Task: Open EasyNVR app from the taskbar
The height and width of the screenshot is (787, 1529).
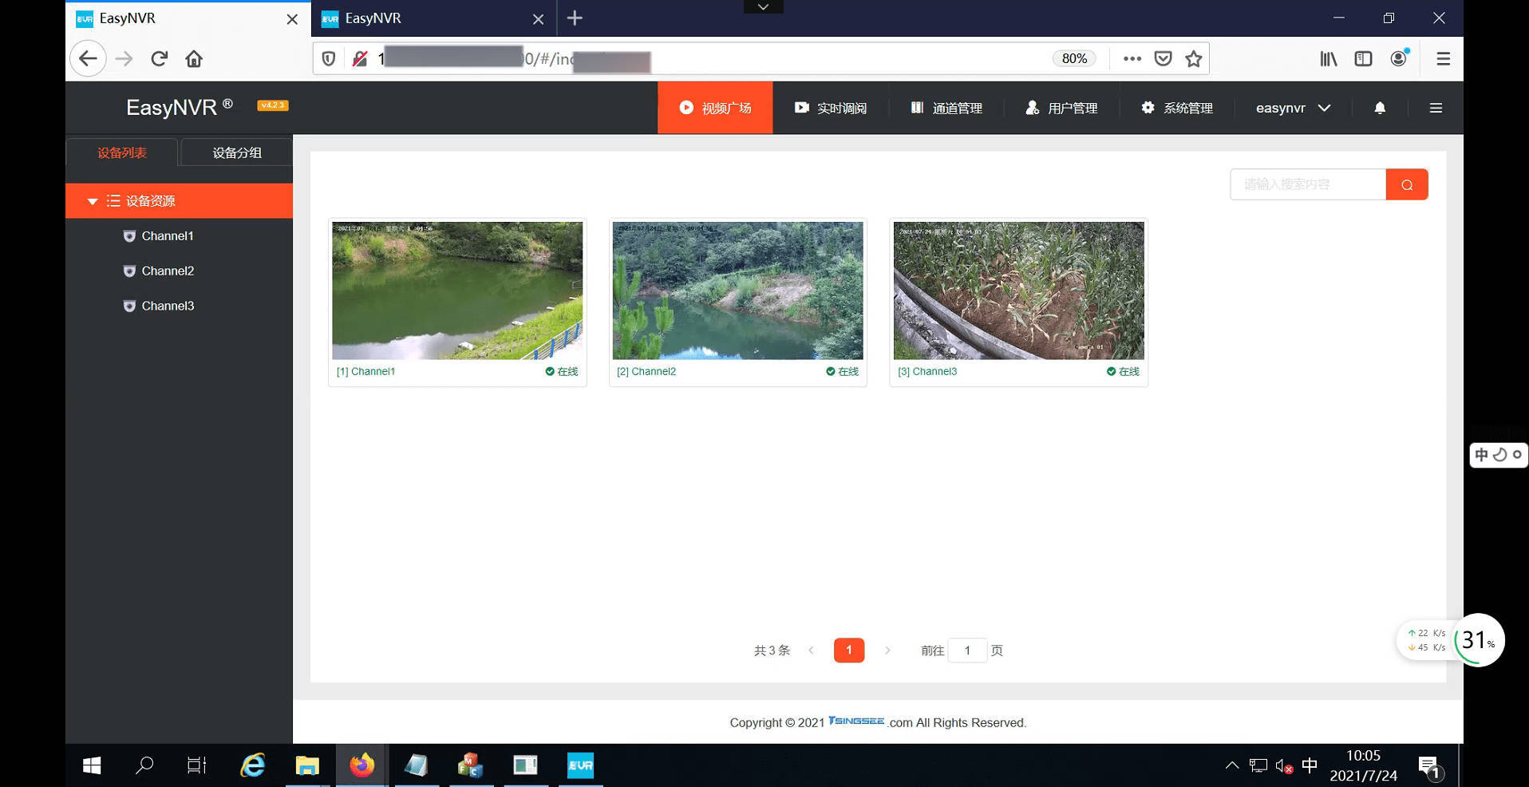Action: tap(580, 765)
